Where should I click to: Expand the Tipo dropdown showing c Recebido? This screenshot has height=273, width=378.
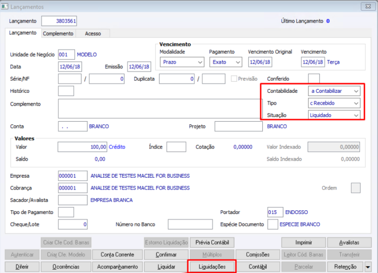(x=334, y=103)
